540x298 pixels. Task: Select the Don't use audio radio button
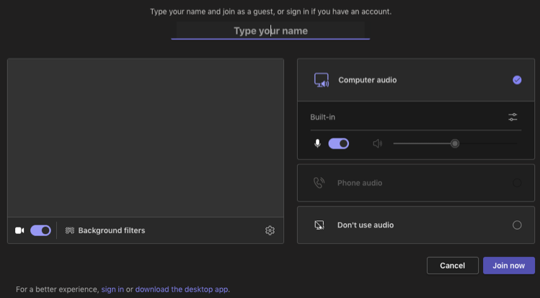517,225
